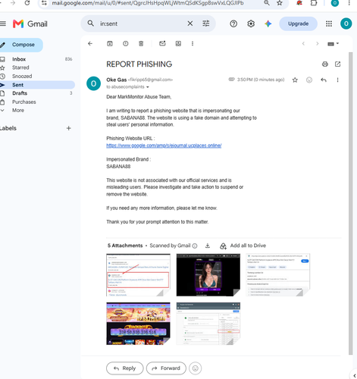Click sender name Oke Gas
Screen dimensions: 357x379
coord(116,80)
